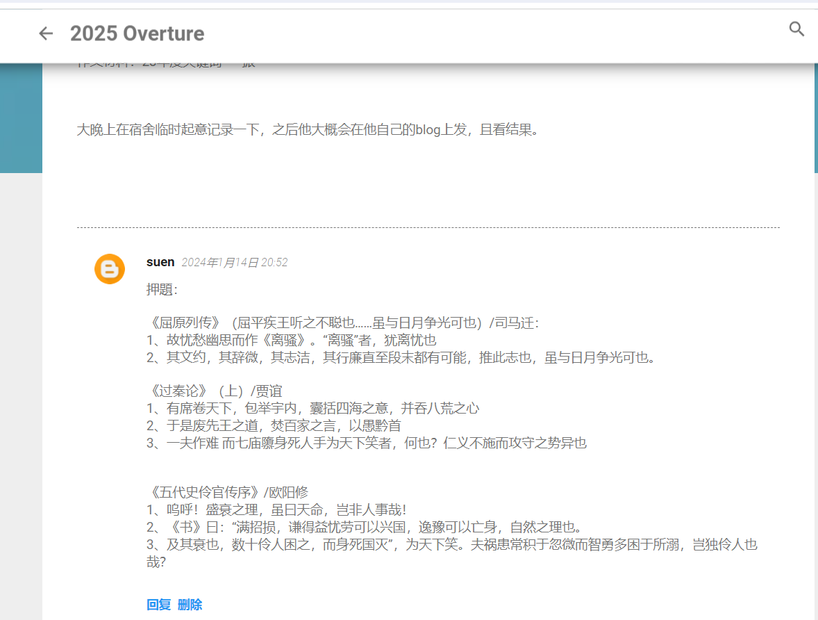
Task: Open commenter suen's profile link
Action: coord(160,262)
